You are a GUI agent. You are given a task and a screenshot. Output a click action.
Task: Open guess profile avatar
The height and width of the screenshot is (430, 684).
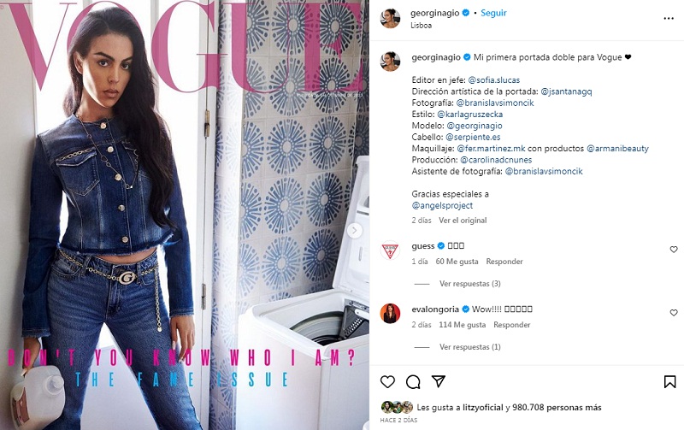390,250
